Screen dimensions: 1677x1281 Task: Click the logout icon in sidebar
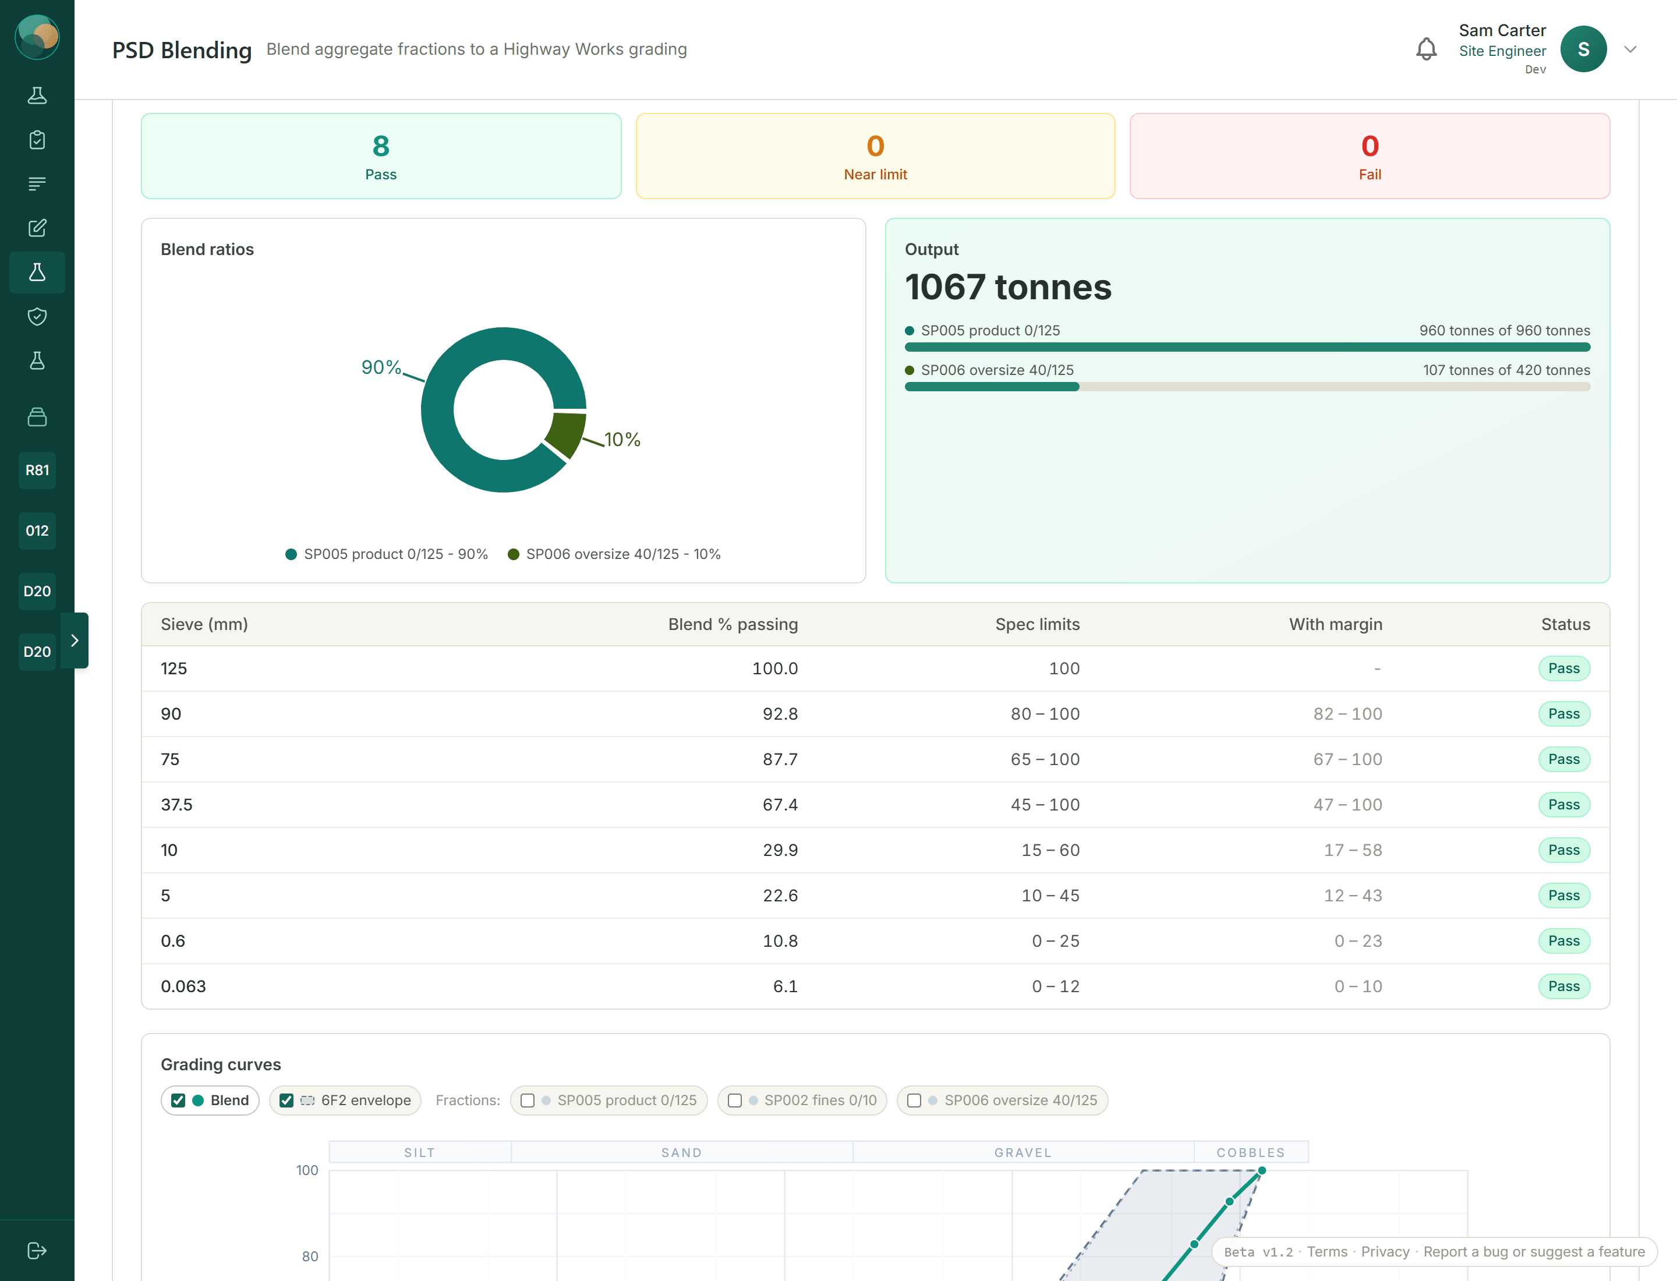click(37, 1251)
